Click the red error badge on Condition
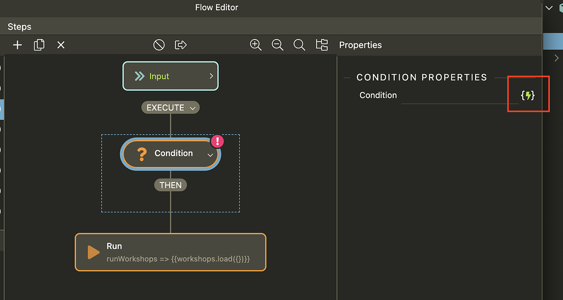The height and width of the screenshot is (300, 563). point(218,141)
